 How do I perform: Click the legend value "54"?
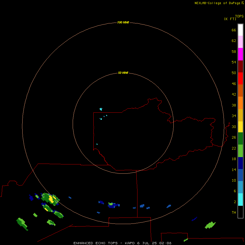pos(234,62)
